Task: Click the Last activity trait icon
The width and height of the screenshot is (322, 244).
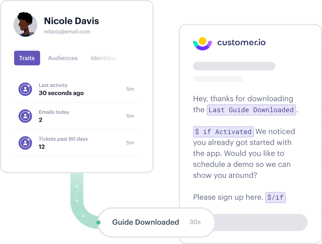Action: point(25,89)
